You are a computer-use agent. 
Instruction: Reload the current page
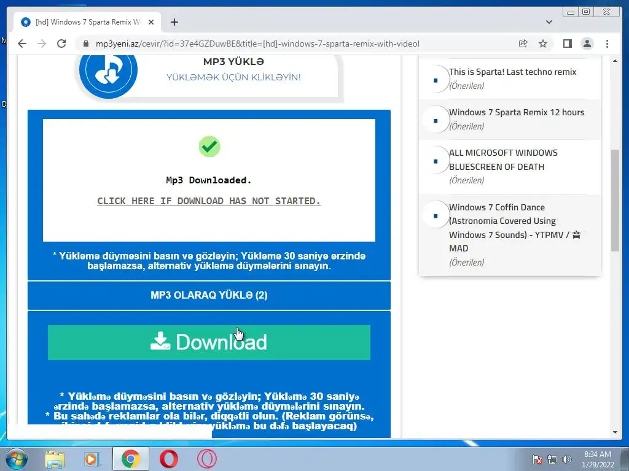61,44
